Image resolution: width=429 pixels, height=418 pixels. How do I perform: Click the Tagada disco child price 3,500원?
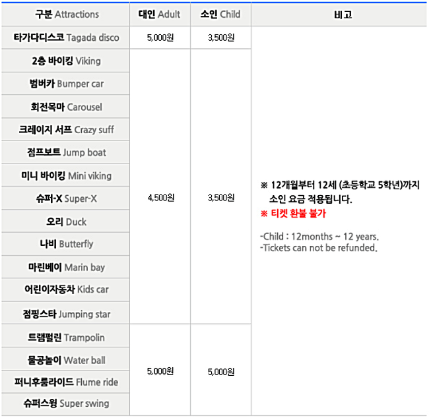click(x=221, y=38)
